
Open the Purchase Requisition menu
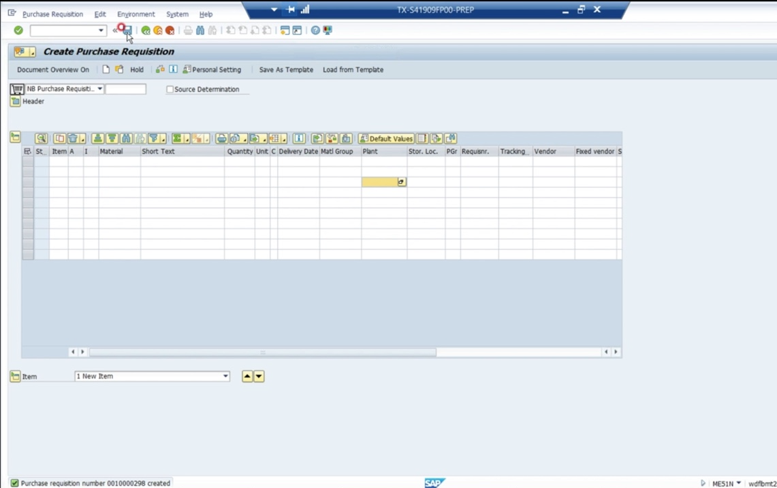(x=53, y=14)
